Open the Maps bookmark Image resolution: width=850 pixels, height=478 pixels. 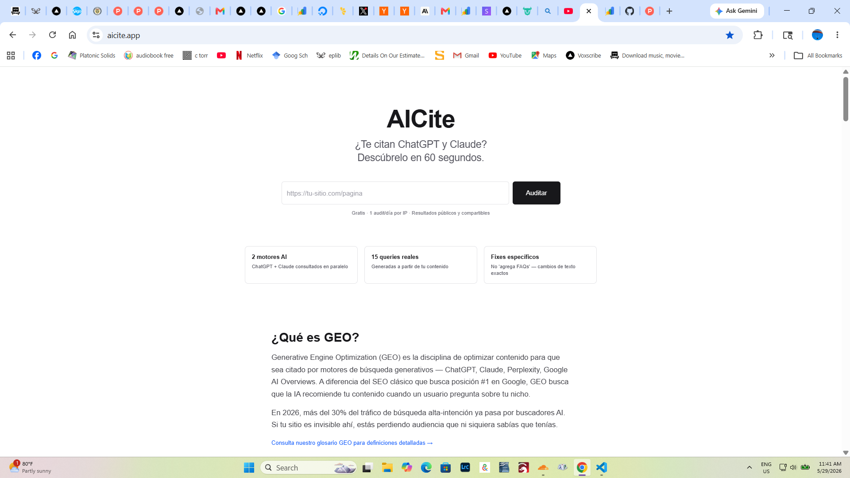[544, 55]
